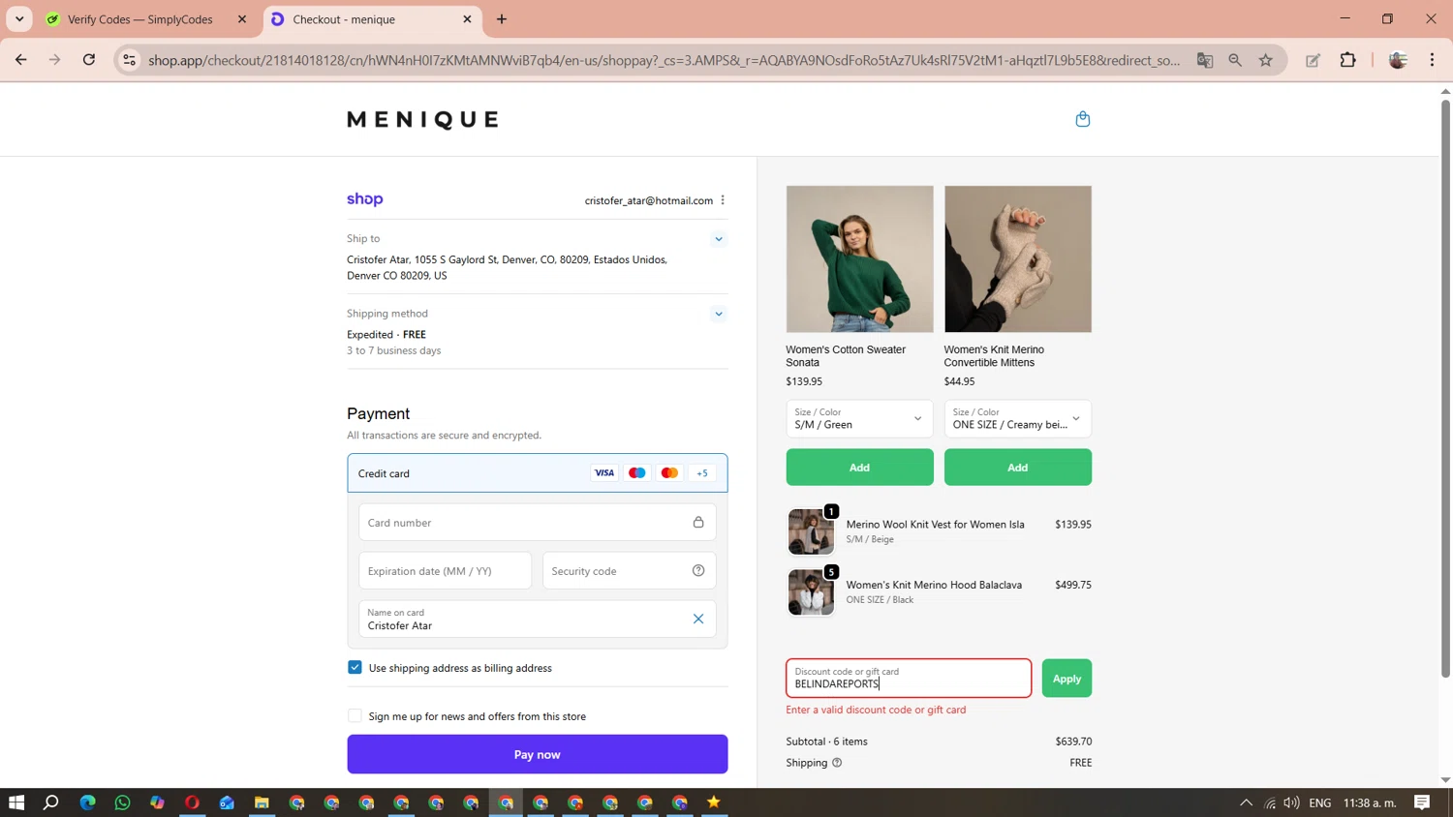
Task: Select the Credit card payment option
Action: tap(538, 473)
